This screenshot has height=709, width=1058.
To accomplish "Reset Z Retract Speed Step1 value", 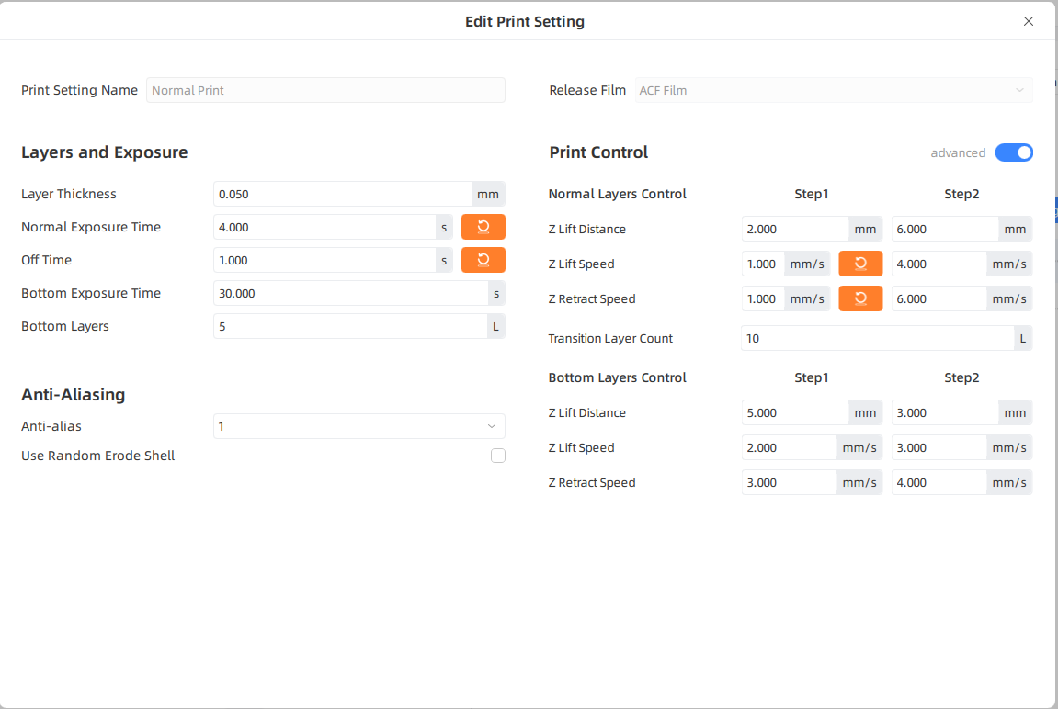I will [859, 298].
